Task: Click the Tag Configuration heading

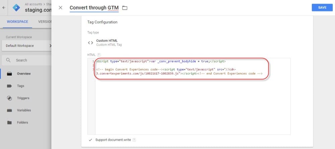Action: [102, 22]
